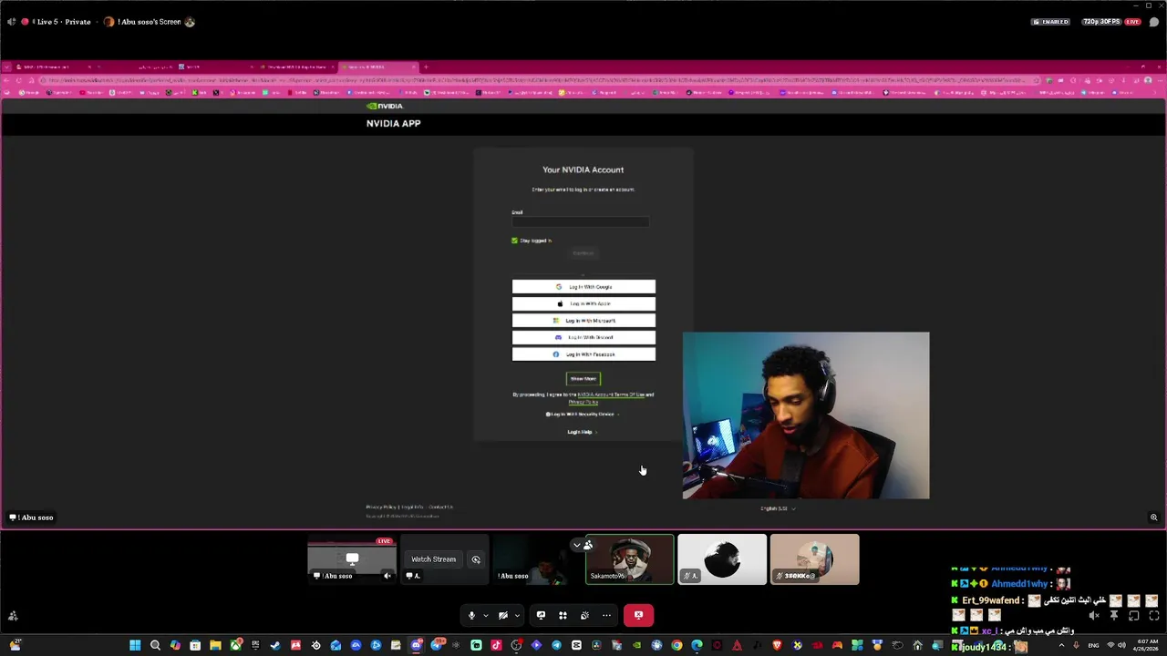Select Abu soso's camera tile

click(x=537, y=559)
